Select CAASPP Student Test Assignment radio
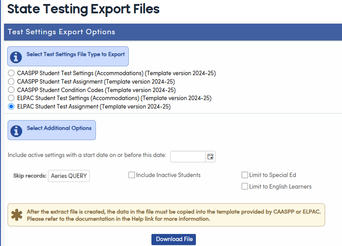Viewport: 342px width, 246px height. click(x=11, y=81)
